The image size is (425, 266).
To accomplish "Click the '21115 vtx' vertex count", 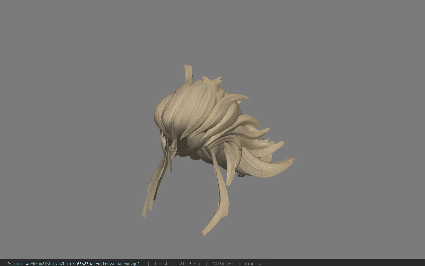I will 190,264.
